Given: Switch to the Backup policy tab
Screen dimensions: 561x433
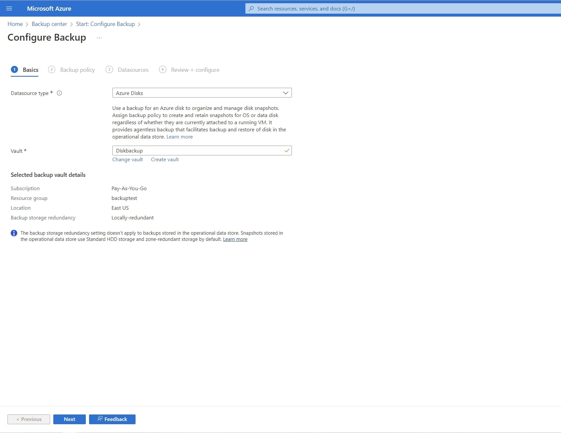Looking at the screenshot, I should pyautogui.click(x=77, y=70).
